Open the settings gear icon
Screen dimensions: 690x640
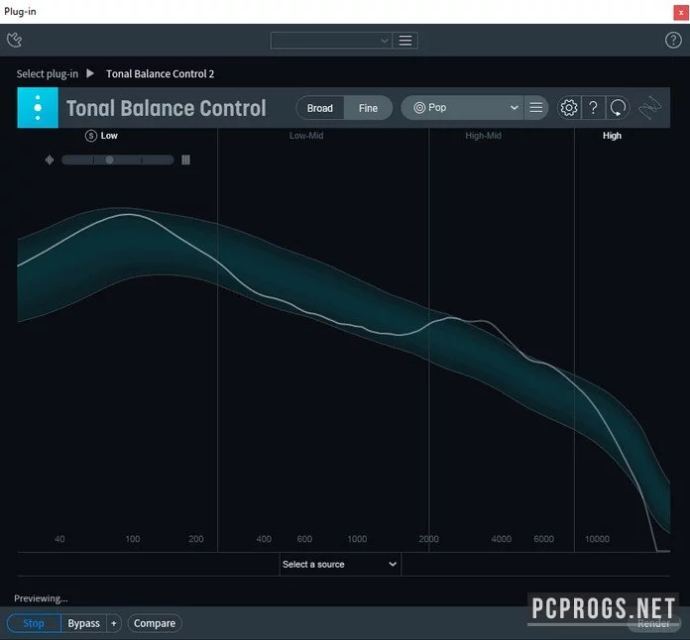pos(568,108)
